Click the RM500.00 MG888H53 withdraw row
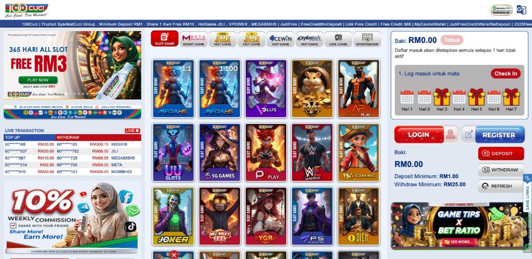This screenshot has height=259, width=532. (98, 172)
